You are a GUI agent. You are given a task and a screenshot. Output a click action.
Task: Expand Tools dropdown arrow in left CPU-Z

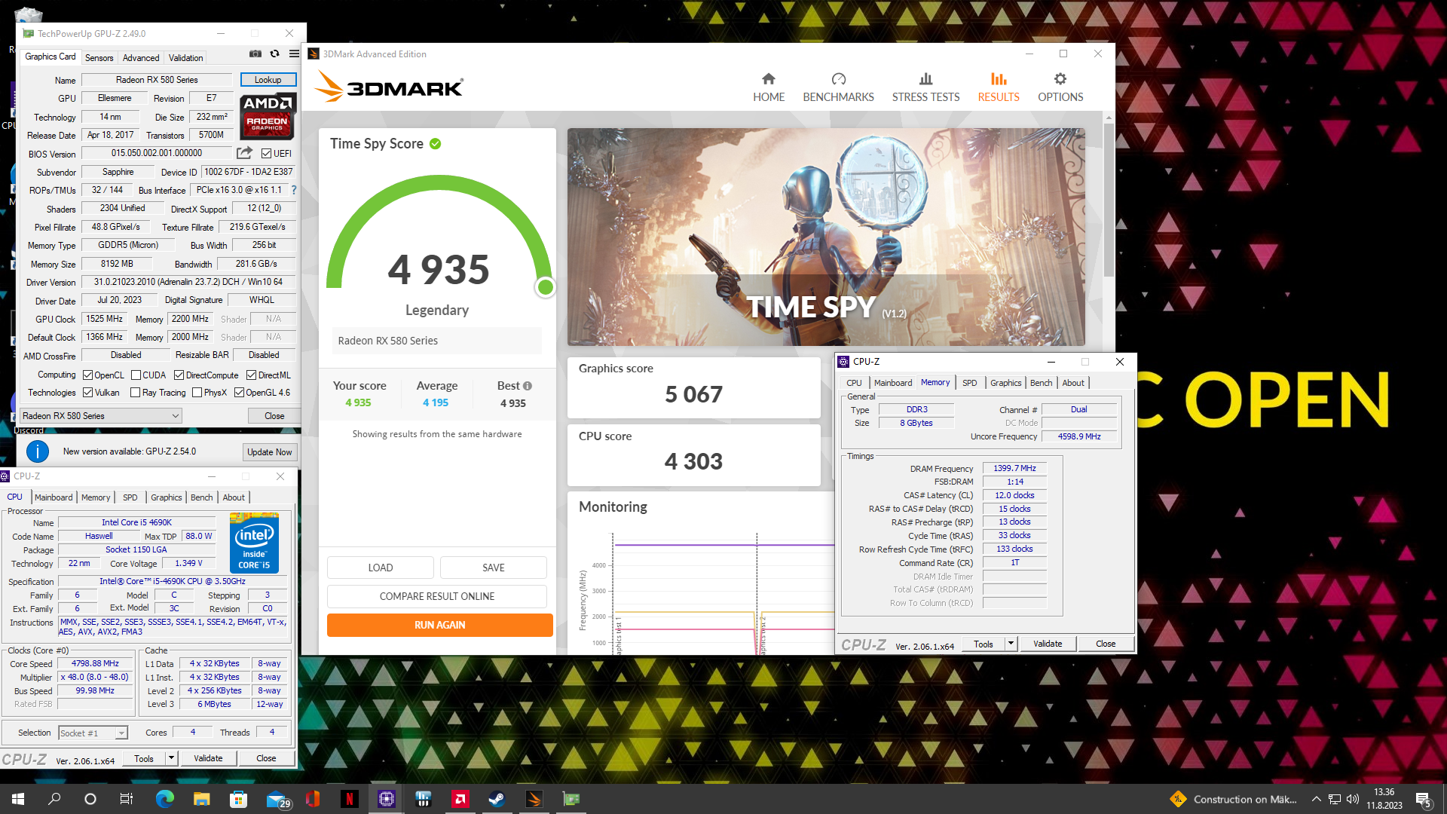click(171, 758)
